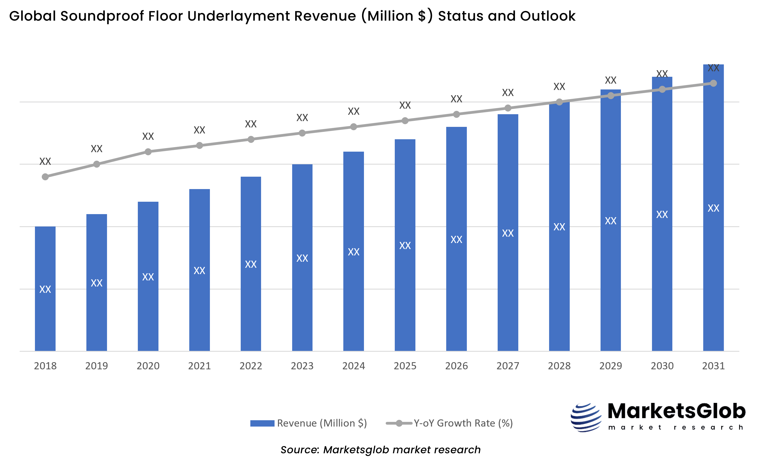The image size is (759, 475).
Task: Click the 2030 axis label
Action: [x=662, y=366]
